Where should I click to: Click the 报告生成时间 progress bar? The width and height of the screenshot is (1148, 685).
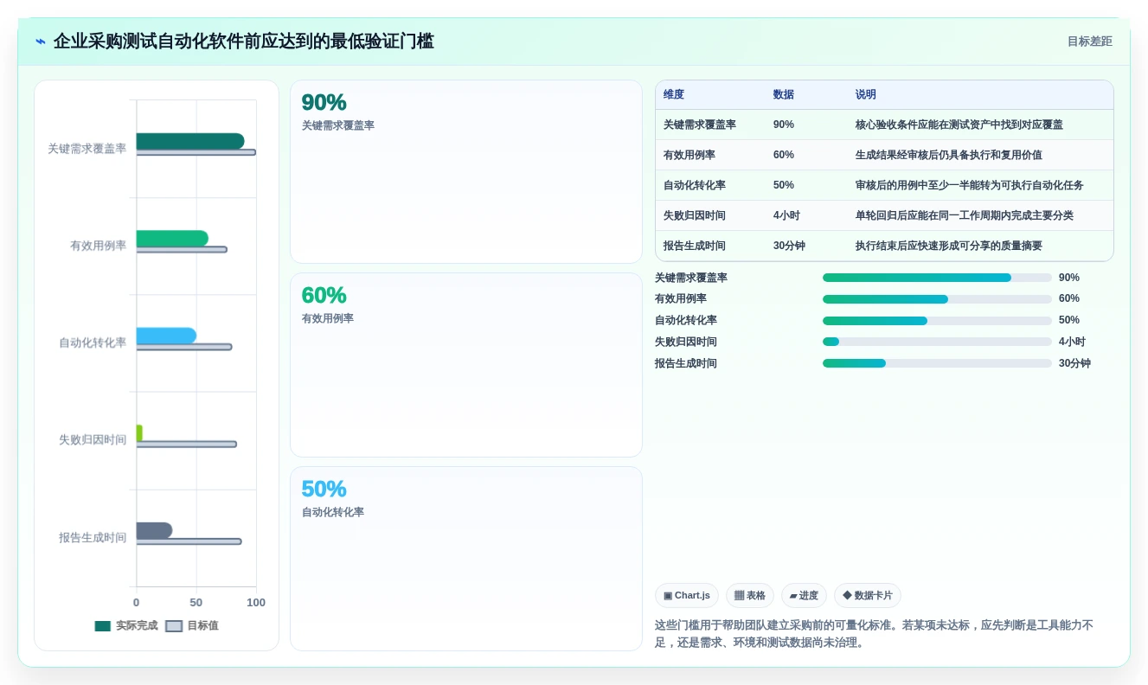tap(937, 363)
